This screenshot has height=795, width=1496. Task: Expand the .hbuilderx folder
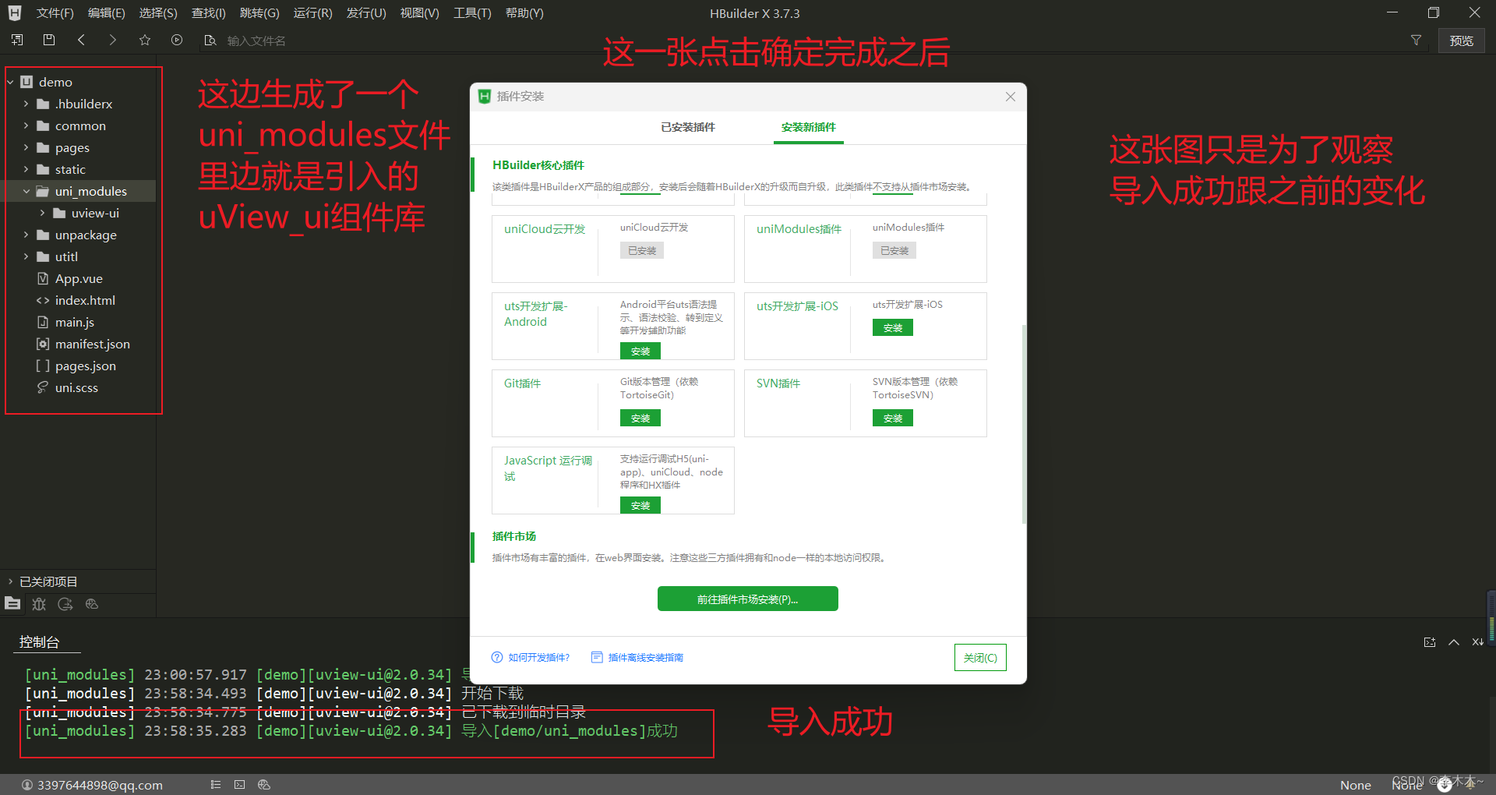(26, 104)
